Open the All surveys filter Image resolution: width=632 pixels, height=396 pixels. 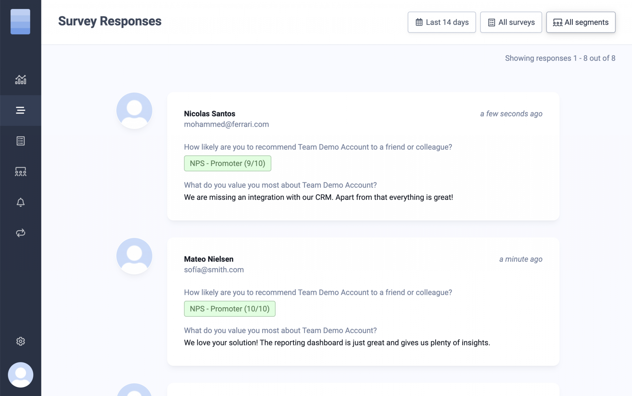click(511, 22)
